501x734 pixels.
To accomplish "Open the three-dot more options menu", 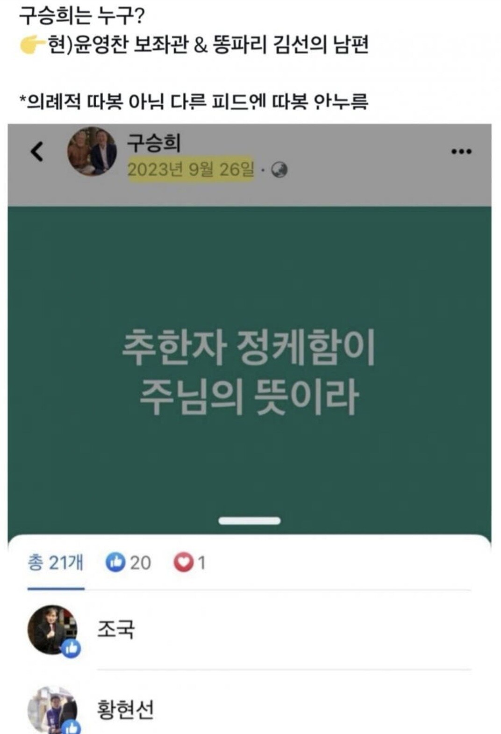I will [461, 151].
